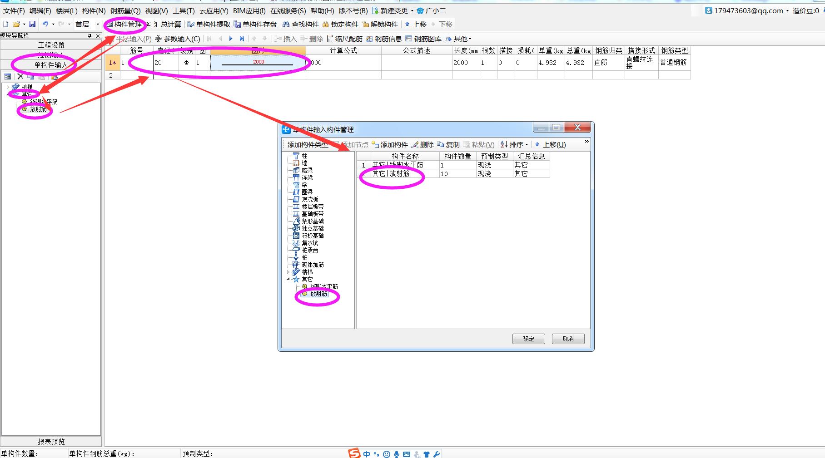Select 暗梁 in the dialog tree
Image resolution: width=825 pixels, height=458 pixels.
tap(307, 170)
